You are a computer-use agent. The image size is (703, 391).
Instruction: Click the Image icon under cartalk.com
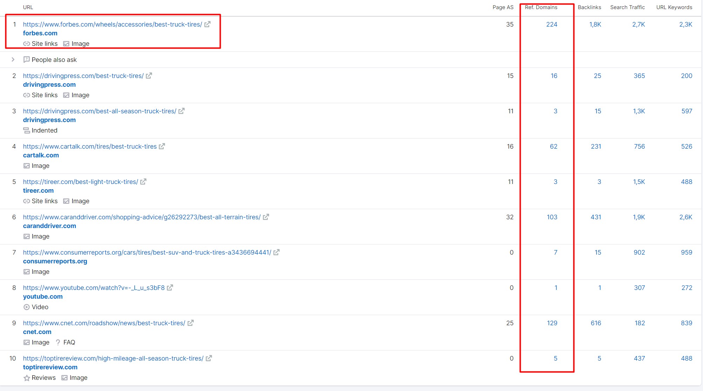27,166
